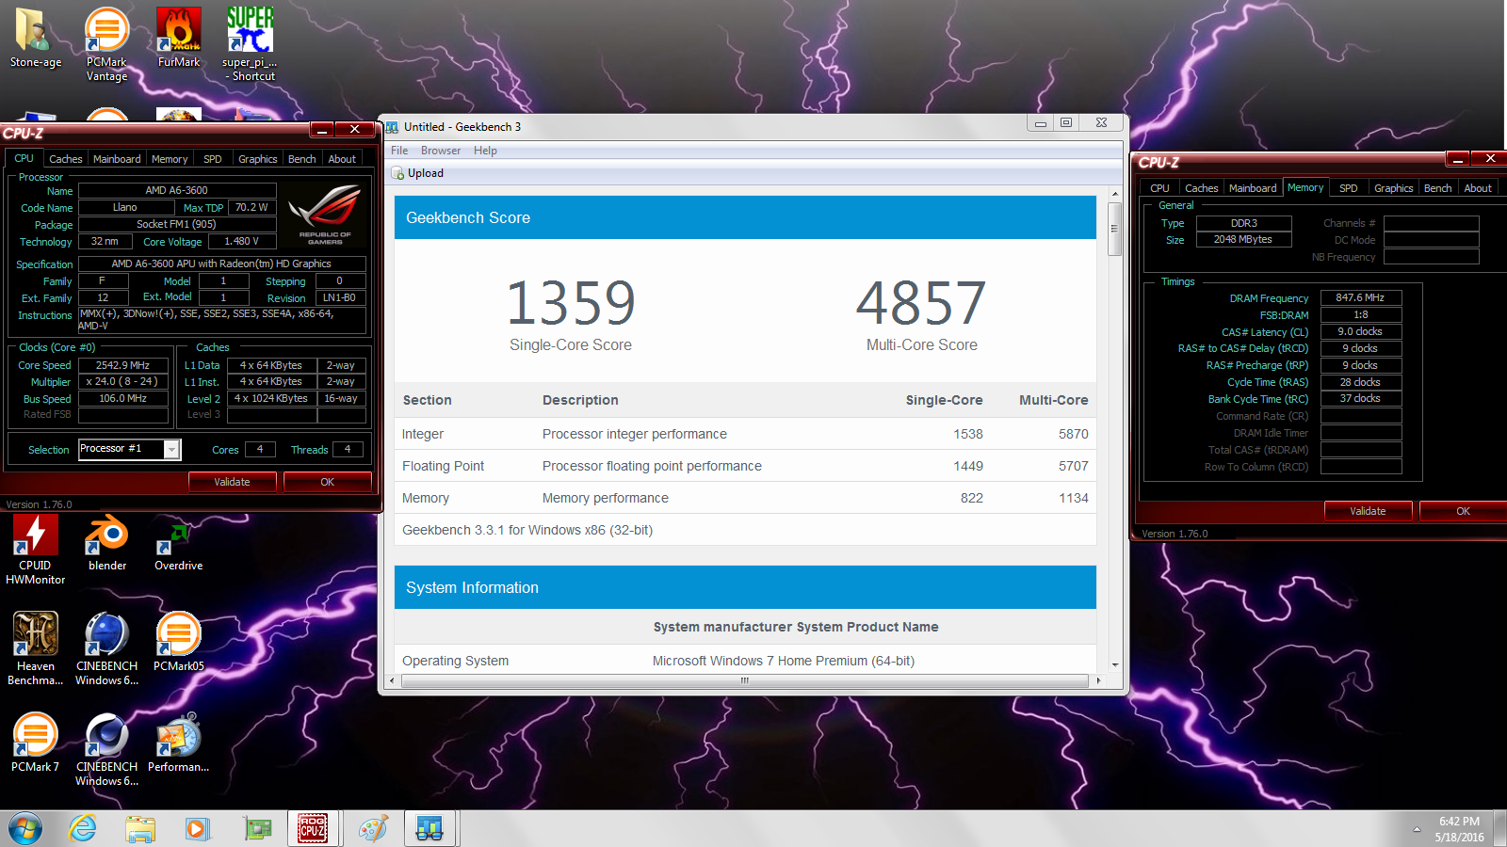Viewport: 1507px width, 847px height.
Task: Open the Processor #1 selection dropdown
Action: click(x=171, y=450)
